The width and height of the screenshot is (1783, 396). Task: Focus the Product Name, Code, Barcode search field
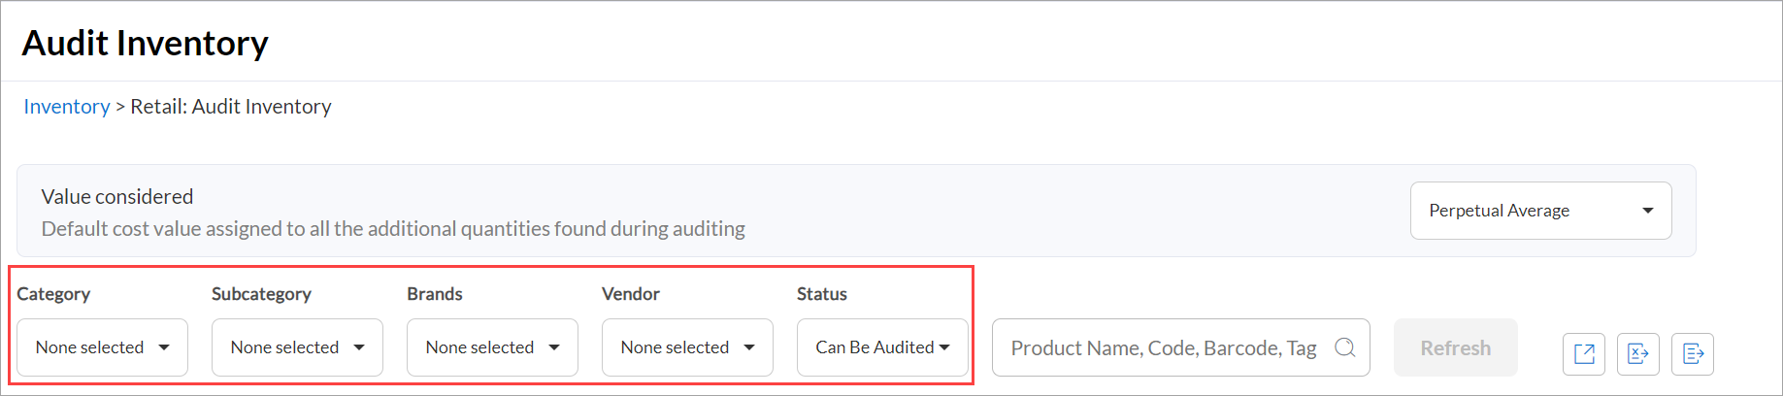click(x=1180, y=347)
